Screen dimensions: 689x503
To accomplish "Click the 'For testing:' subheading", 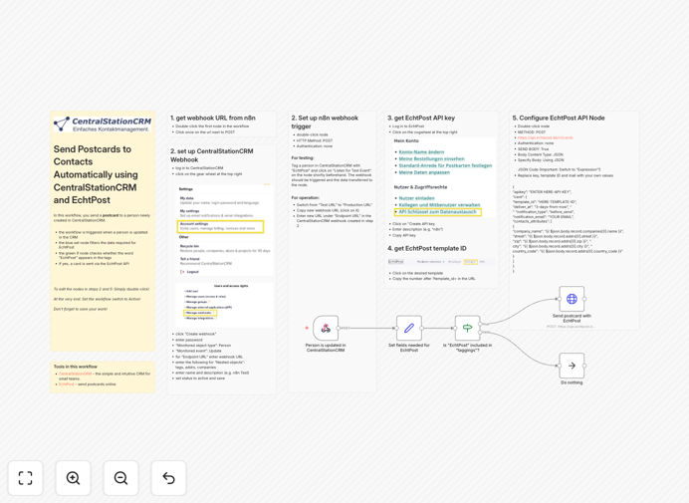I will click(x=303, y=157).
